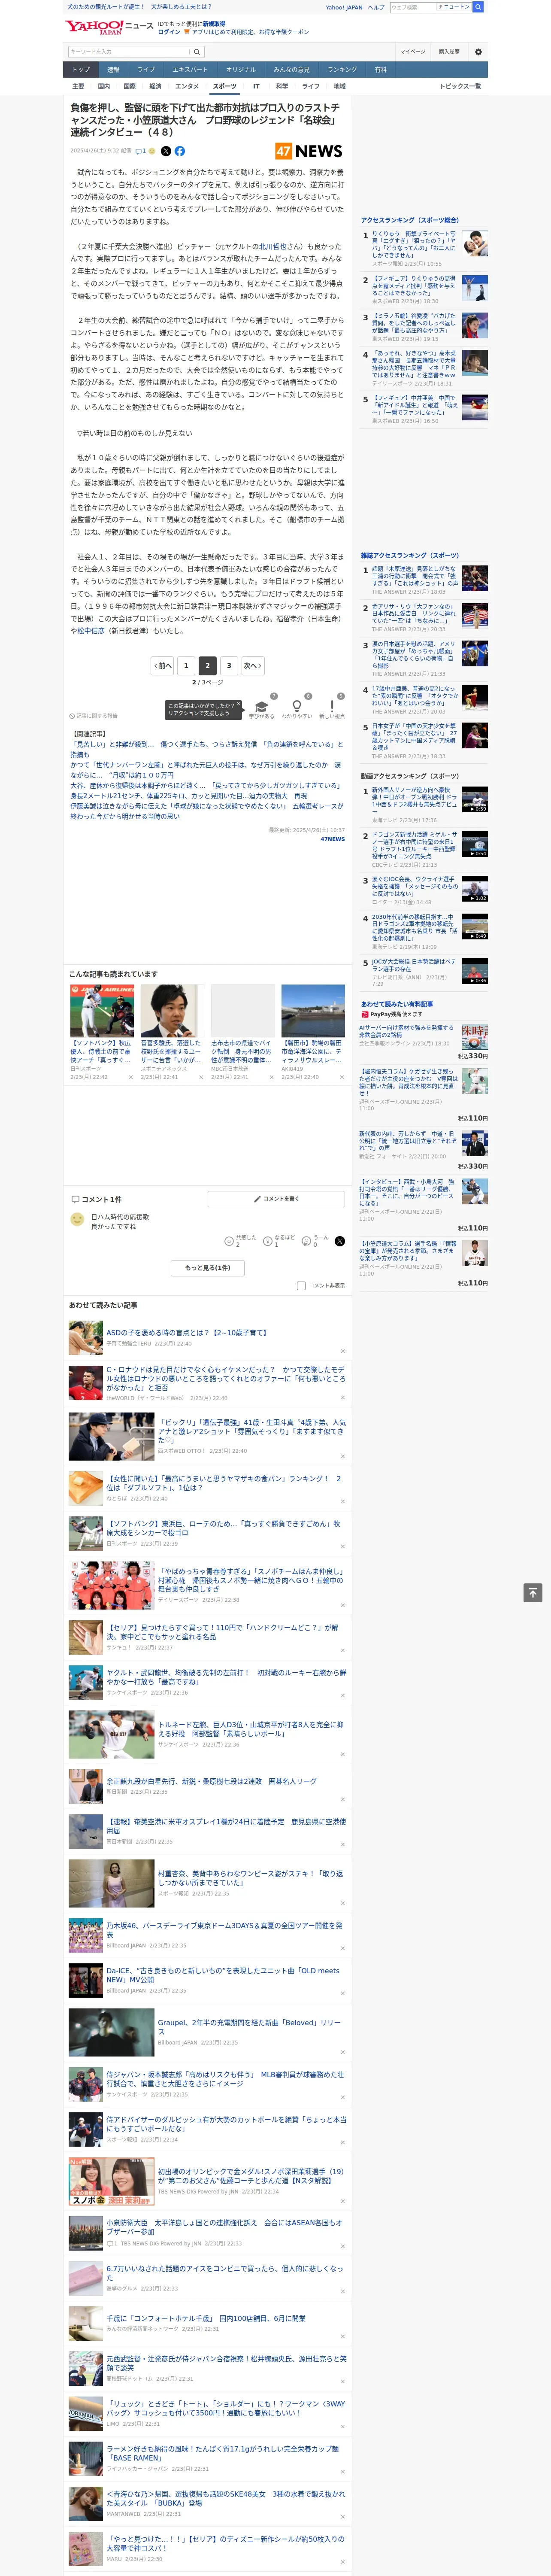Select the ライブ main navigation tab

click(x=146, y=70)
